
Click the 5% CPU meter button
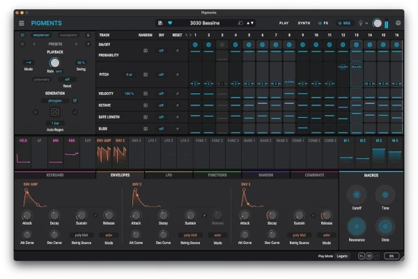tap(392, 256)
